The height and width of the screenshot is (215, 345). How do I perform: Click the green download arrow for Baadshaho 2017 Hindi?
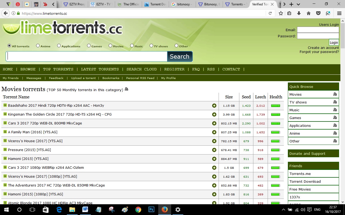coord(5,105)
